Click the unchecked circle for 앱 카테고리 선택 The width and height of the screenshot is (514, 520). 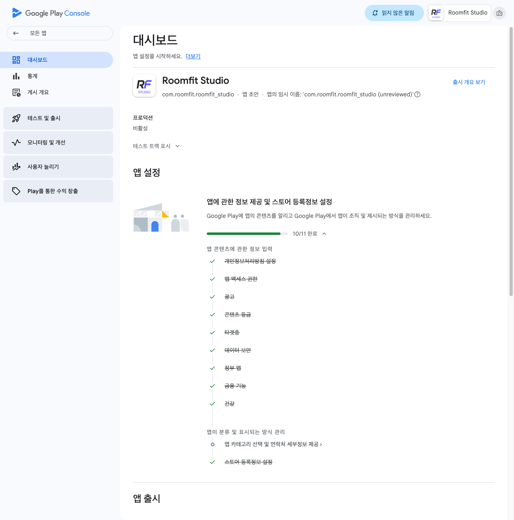tap(212, 444)
